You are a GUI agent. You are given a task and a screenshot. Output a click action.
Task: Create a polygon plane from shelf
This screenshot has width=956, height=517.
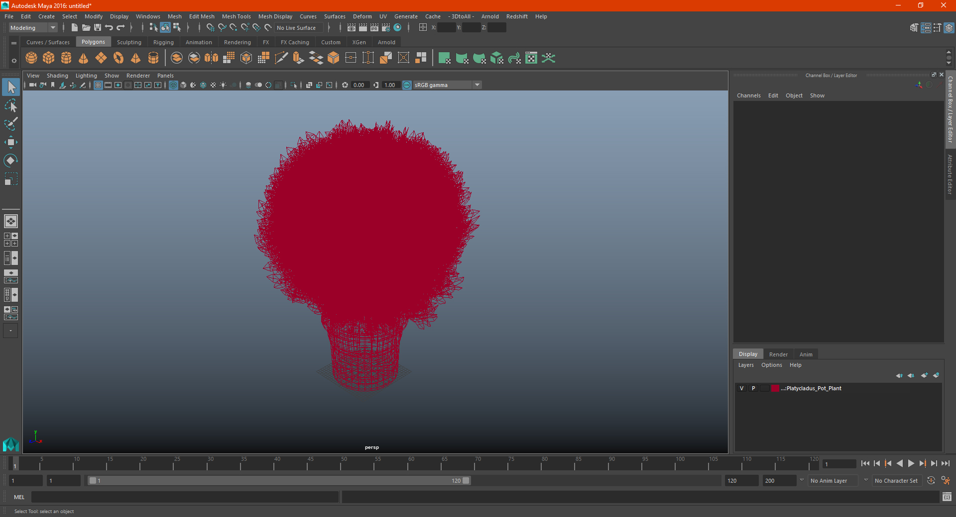coord(101,58)
